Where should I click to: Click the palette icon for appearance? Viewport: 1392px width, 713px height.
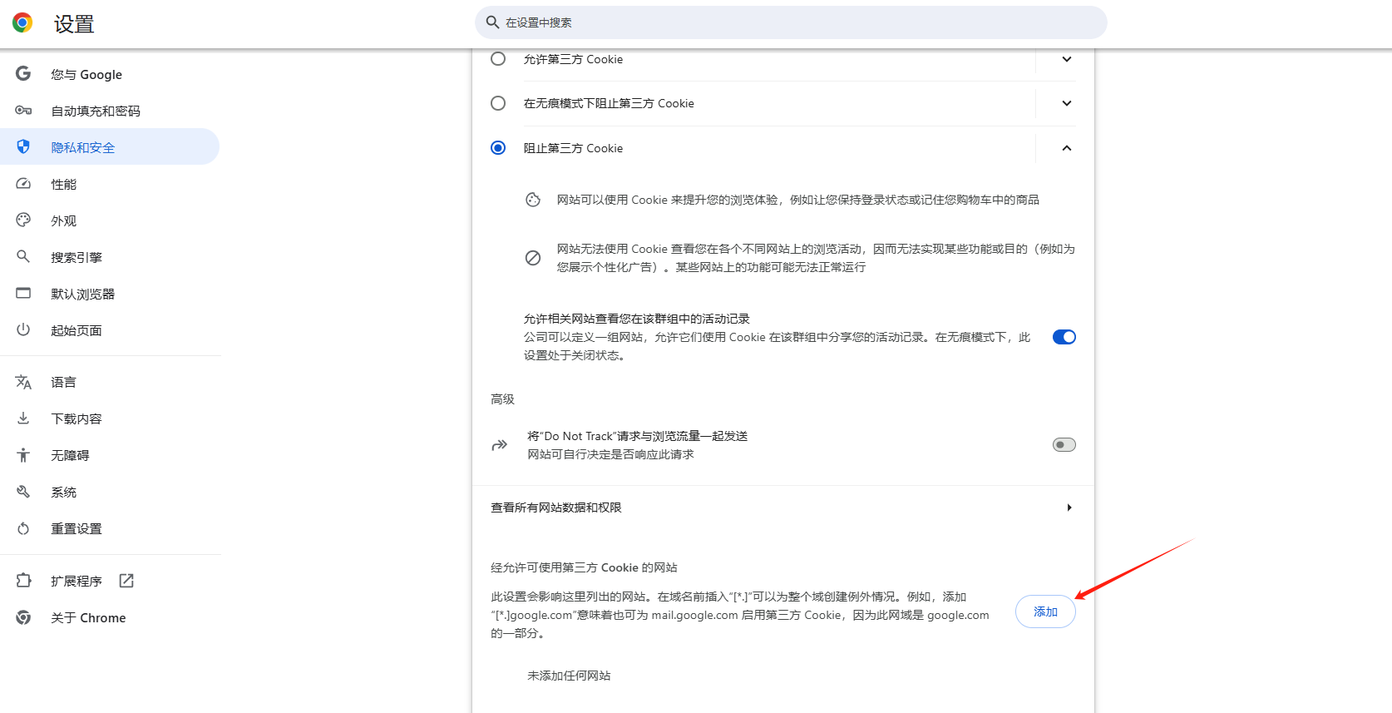[x=23, y=220]
